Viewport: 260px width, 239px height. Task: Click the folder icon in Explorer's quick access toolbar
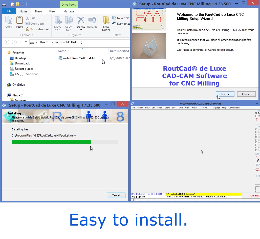[x=18, y=4]
